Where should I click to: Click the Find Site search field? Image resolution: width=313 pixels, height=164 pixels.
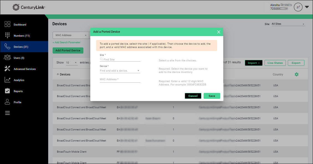pos(122,59)
